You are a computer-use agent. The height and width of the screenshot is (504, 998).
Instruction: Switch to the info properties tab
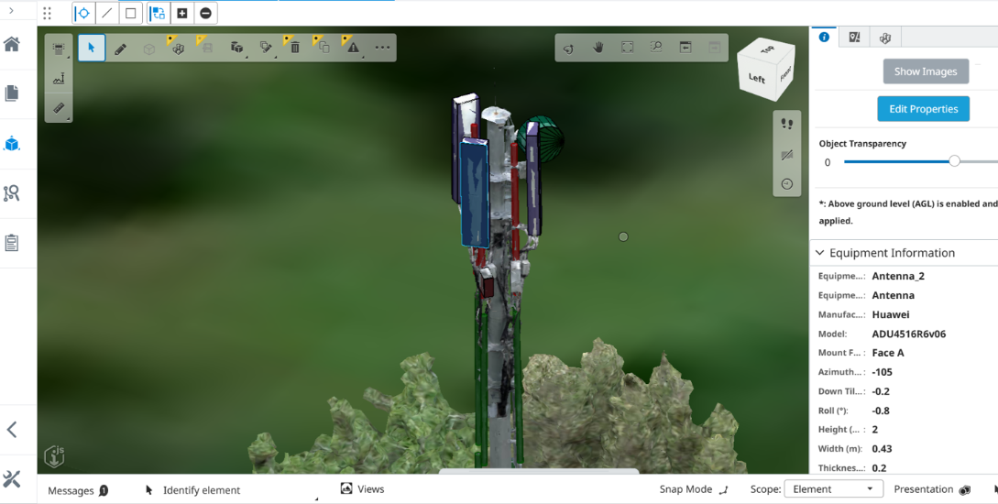click(824, 38)
